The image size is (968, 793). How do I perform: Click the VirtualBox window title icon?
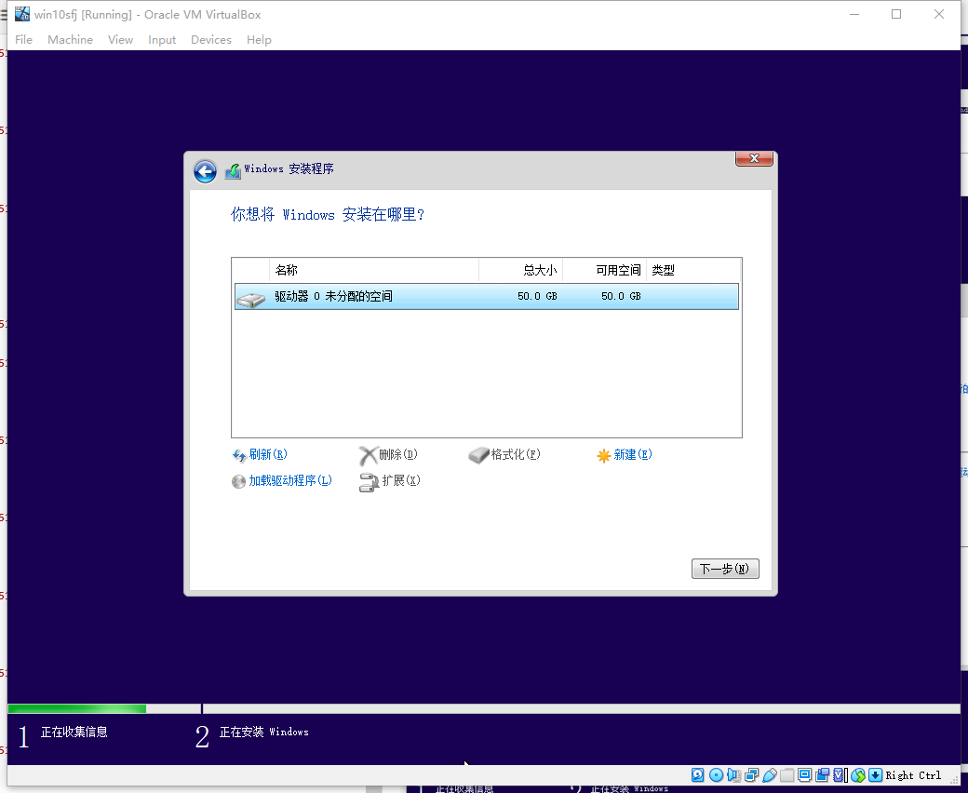coord(22,14)
